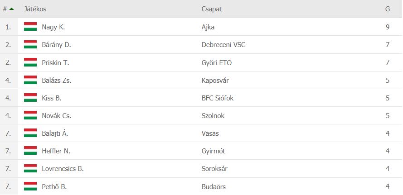Open player Nagy K. profile
Screen dimensions: 403x195
point(53,27)
